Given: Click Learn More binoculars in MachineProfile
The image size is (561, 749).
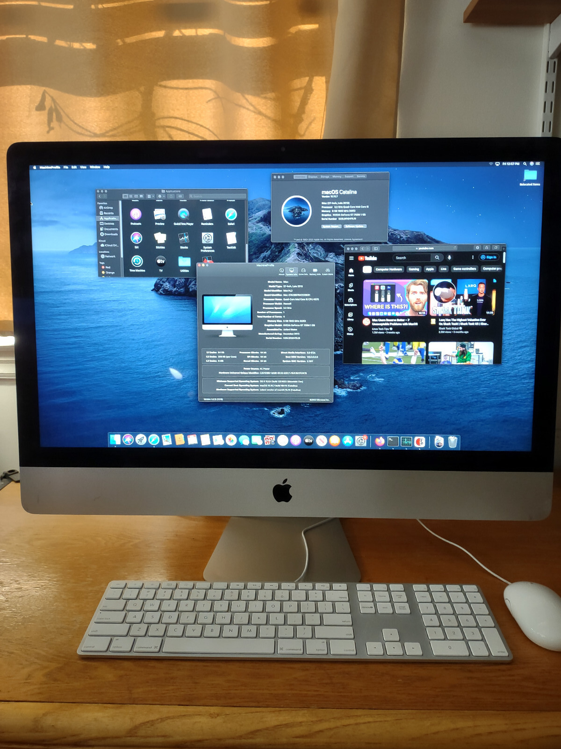Looking at the screenshot, I should pos(328,271).
